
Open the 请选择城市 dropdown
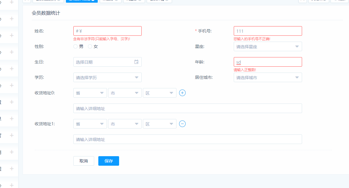(x=268, y=77)
